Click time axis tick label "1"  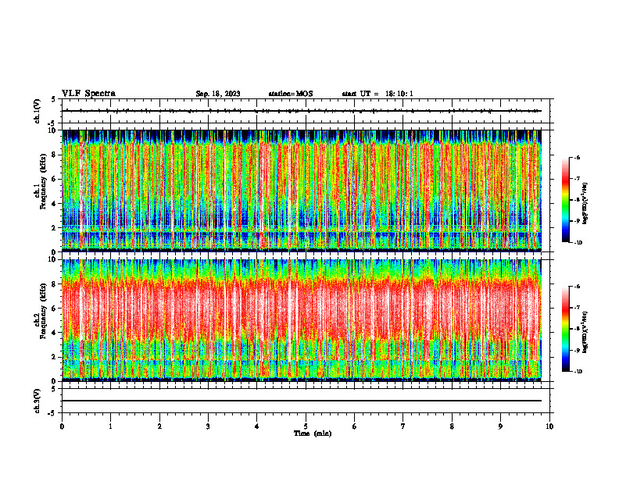click(x=110, y=426)
